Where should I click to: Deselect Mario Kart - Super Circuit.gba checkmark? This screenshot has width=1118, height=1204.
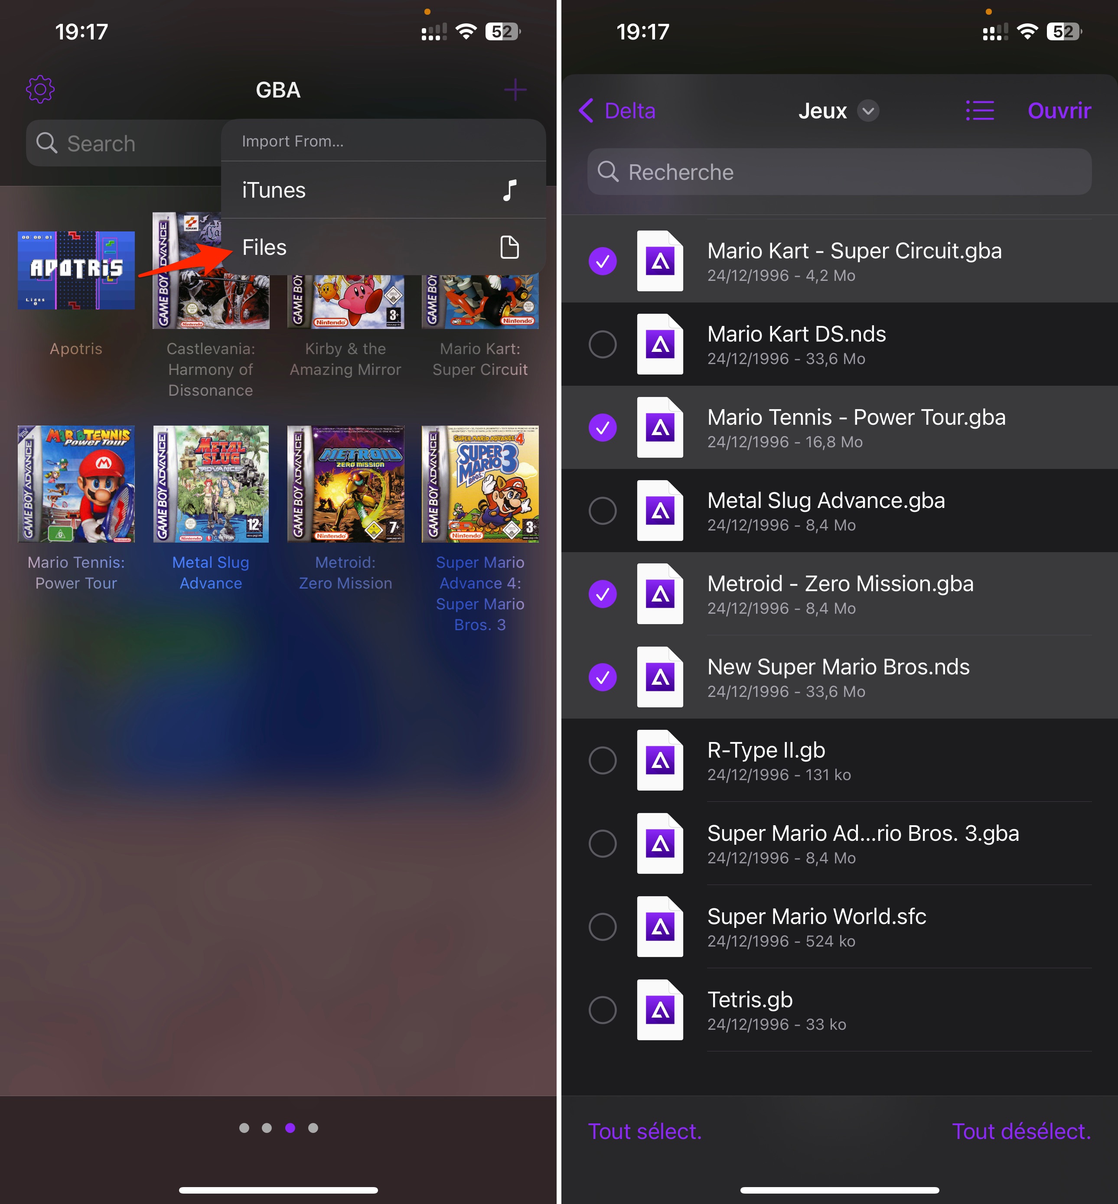[603, 261]
